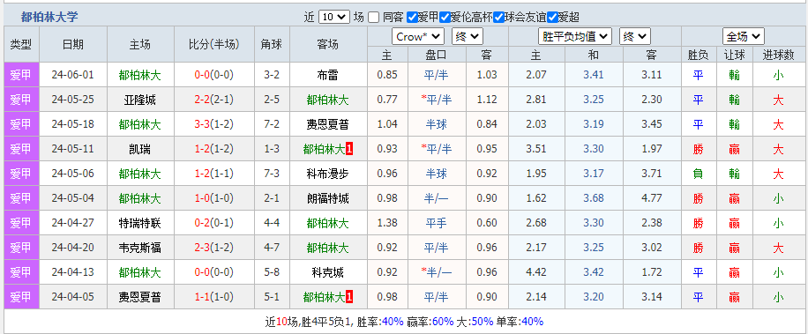Click the 角球 column header
This screenshot has width=808, height=334.
[272, 44]
